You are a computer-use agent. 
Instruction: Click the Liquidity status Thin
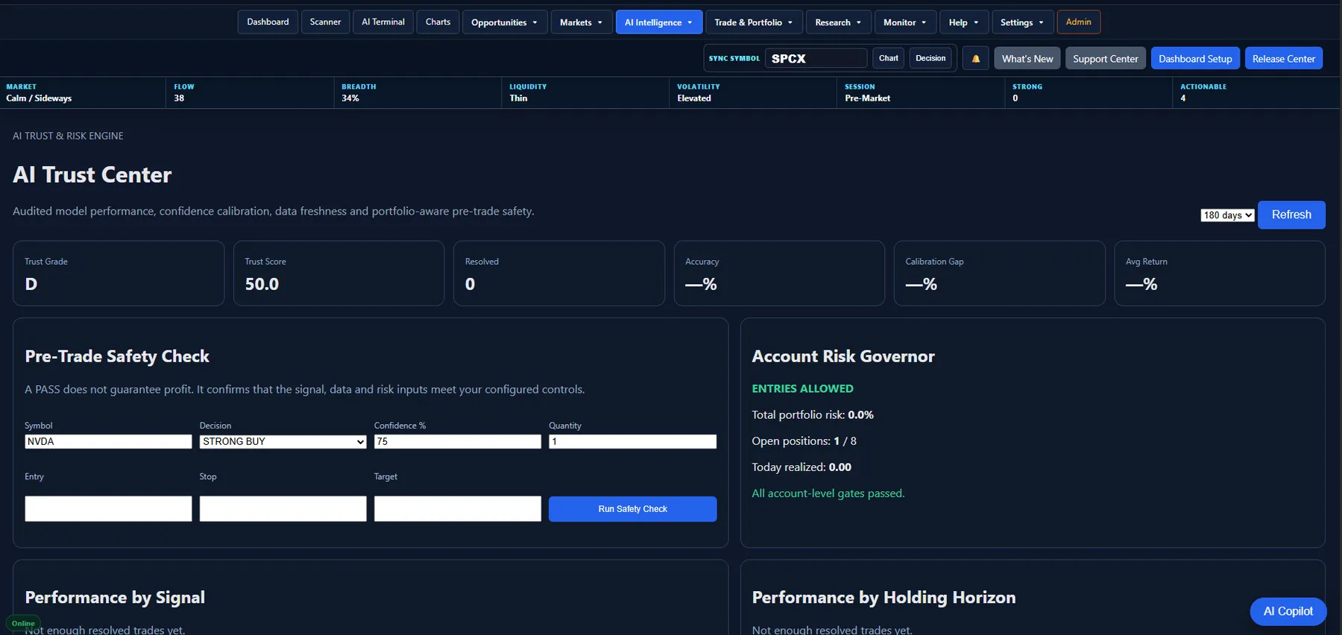pos(518,98)
